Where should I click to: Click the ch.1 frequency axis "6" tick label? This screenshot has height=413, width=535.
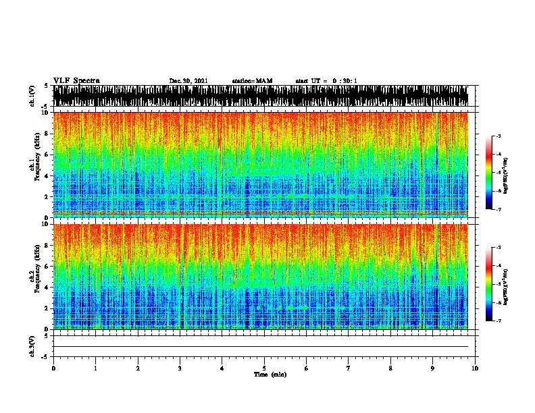pyautogui.click(x=47, y=155)
